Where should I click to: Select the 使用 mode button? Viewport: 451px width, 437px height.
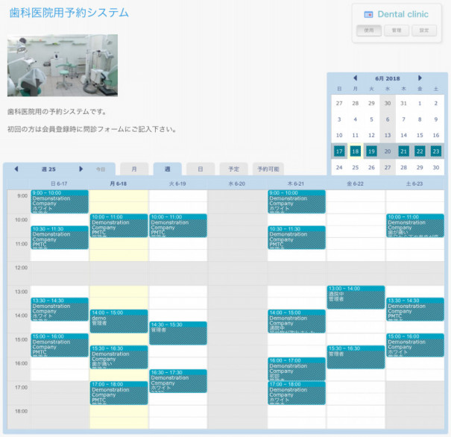point(369,31)
